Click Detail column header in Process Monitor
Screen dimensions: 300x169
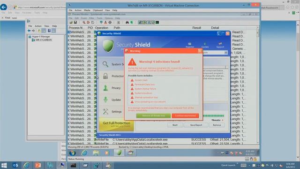click(215, 28)
